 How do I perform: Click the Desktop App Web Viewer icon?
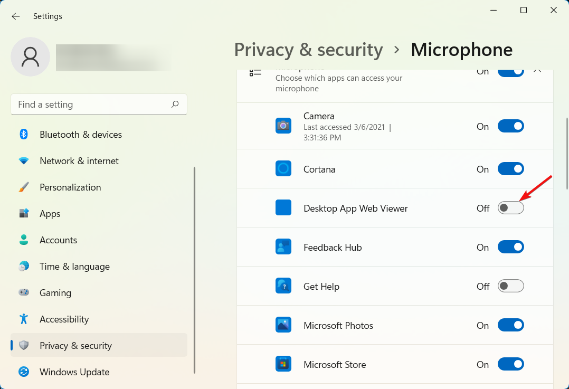point(283,207)
